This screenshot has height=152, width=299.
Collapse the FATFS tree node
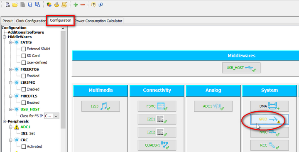(11, 42)
